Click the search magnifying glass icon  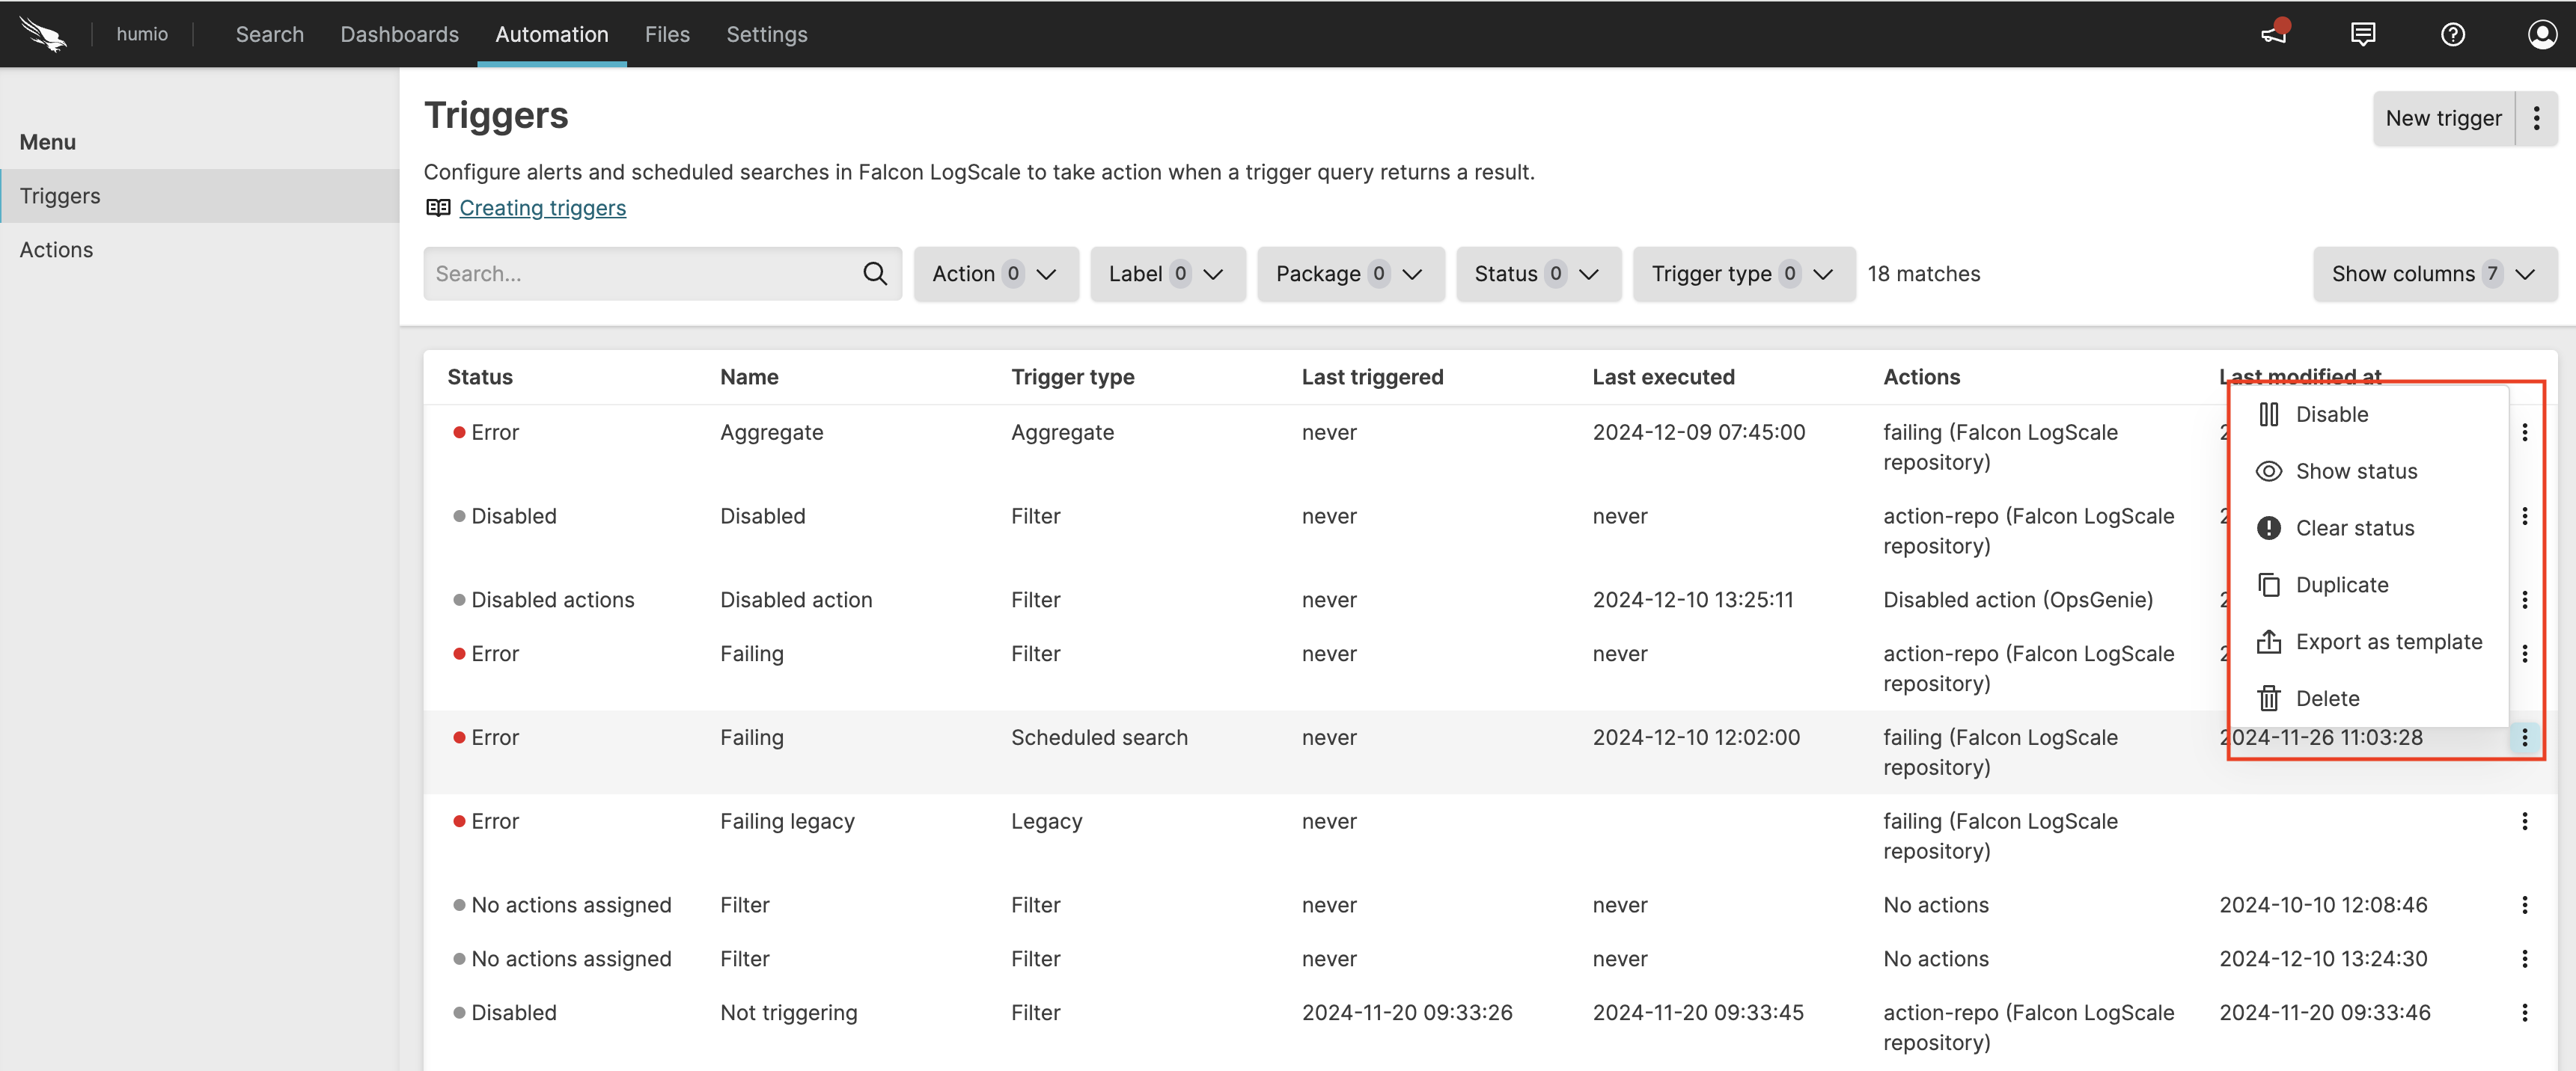coord(875,274)
